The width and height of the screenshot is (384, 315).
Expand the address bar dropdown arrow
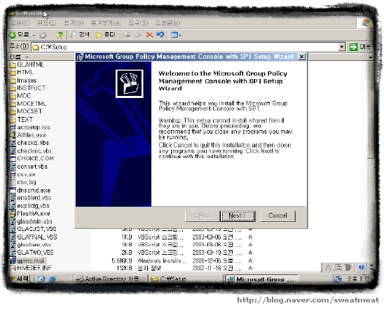click(342, 47)
